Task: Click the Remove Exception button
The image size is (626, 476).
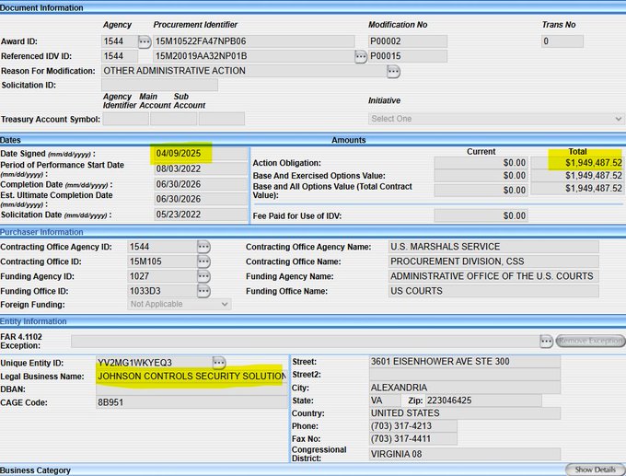Action: point(590,341)
